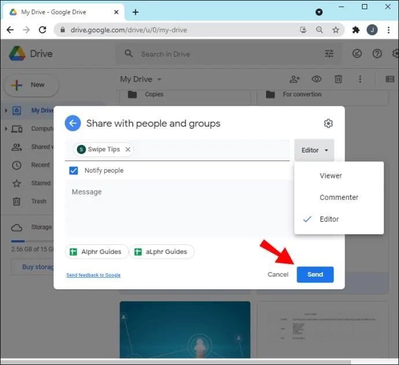Open the Help question mark icon

pyautogui.click(x=377, y=54)
